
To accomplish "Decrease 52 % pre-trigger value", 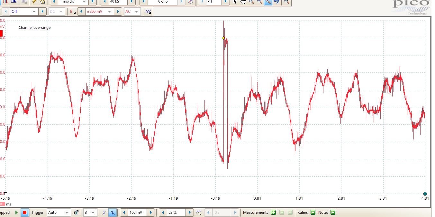I will point(163,213).
